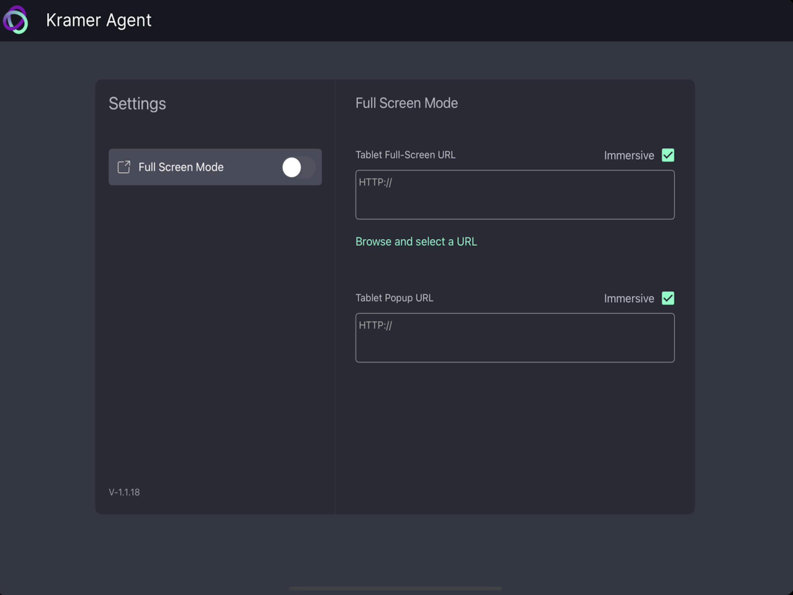
Task: Click the Tablet Popup URL input field
Action: point(515,338)
